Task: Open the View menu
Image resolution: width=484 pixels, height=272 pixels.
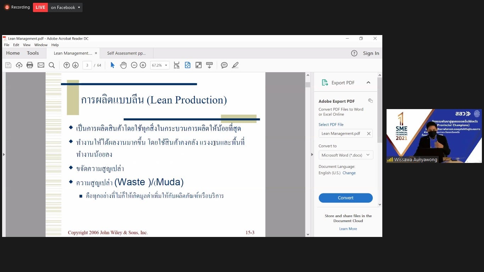Action: tap(27, 45)
